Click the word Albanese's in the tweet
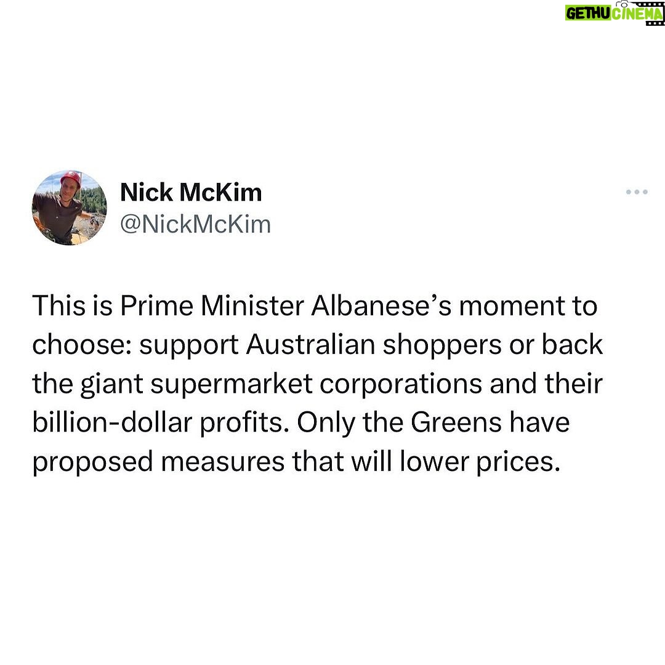The height and width of the screenshot is (665, 665). point(381,305)
